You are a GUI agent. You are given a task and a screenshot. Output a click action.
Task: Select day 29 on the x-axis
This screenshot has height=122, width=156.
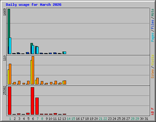point(137,119)
